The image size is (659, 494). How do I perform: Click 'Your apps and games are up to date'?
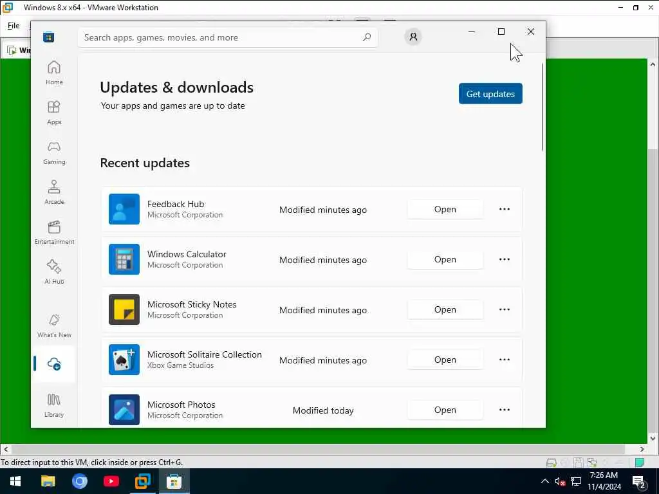(x=172, y=106)
